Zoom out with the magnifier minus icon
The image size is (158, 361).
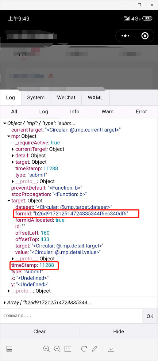tap(57, 349)
